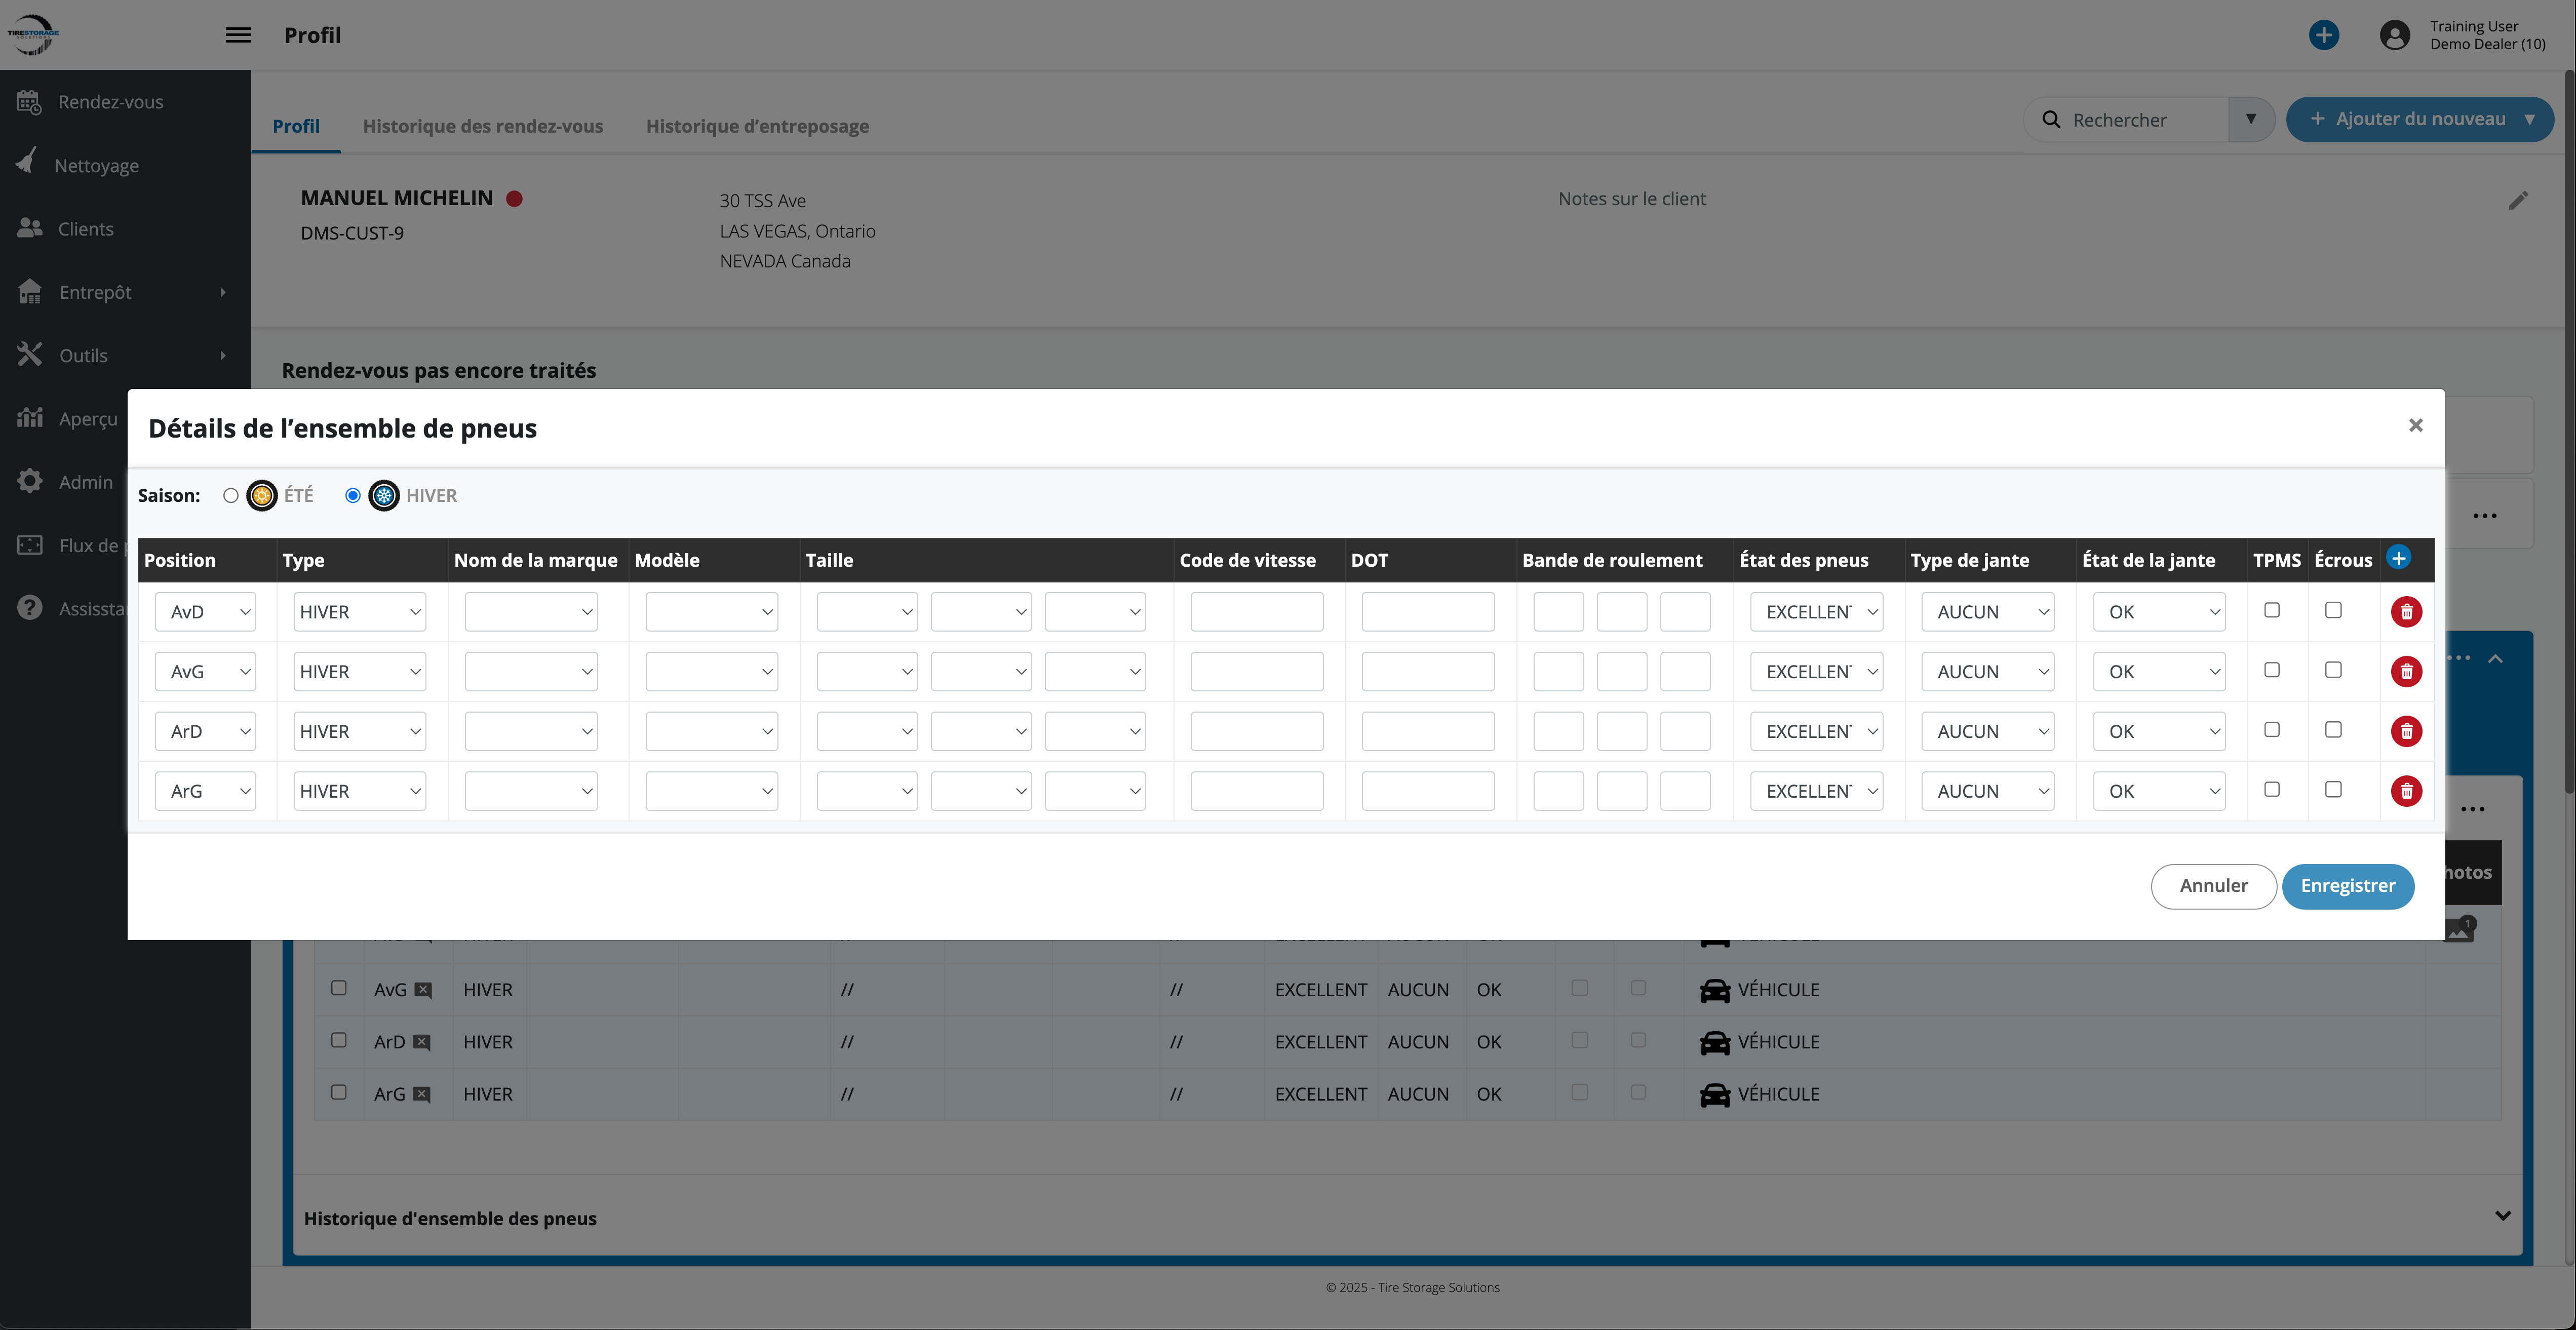Viewport: 2576px width, 1330px height.
Task: Select the ÉTÉ season radio button
Action: click(231, 496)
